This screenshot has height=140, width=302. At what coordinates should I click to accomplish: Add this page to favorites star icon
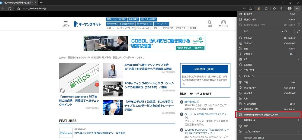click(x=250, y=8)
